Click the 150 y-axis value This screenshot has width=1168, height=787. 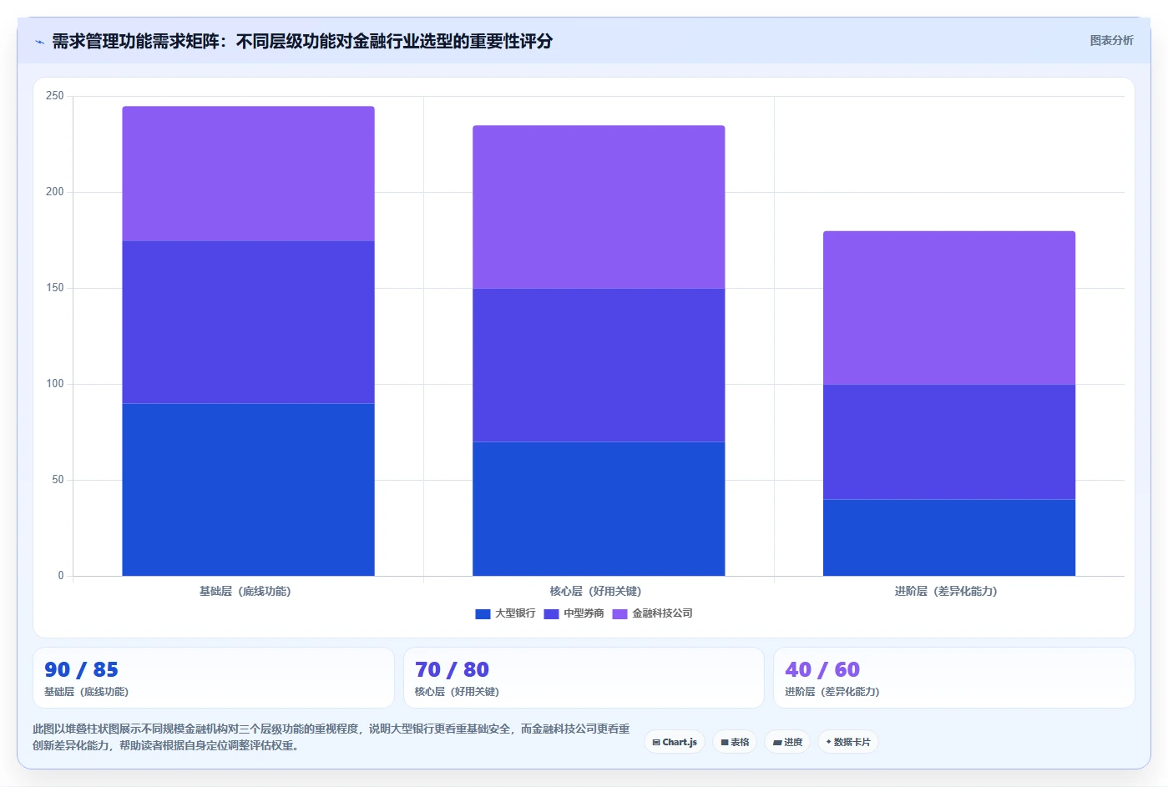coord(55,288)
